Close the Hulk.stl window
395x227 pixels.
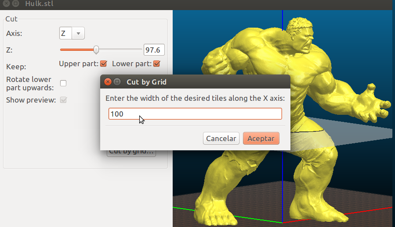[6, 4]
